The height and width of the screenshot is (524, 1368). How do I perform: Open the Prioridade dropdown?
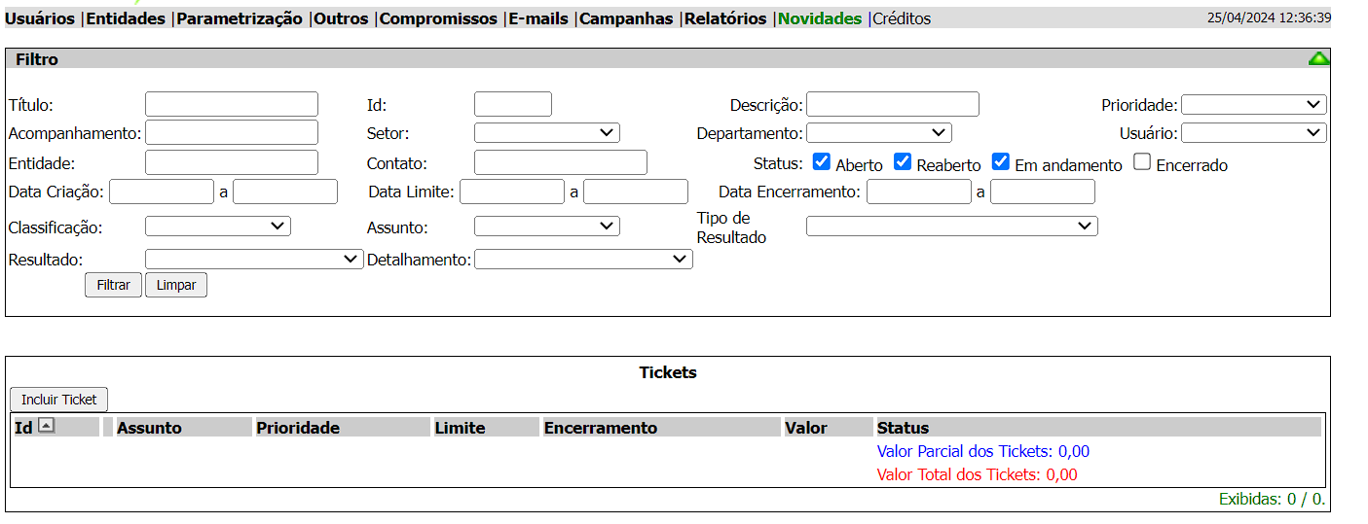pos(1253,105)
